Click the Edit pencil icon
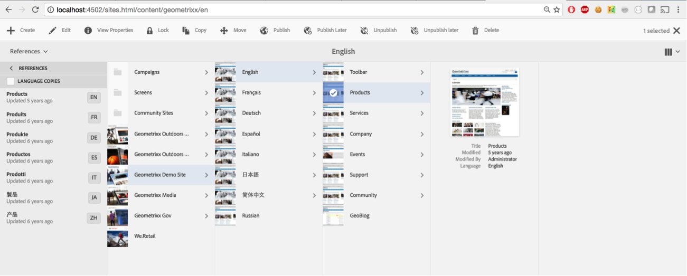 point(52,31)
